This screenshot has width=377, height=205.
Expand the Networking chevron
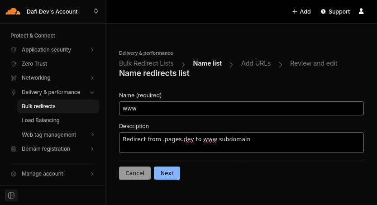[x=92, y=78]
